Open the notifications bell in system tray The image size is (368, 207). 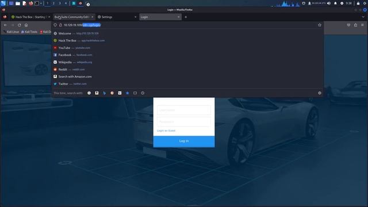click(x=335, y=3)
